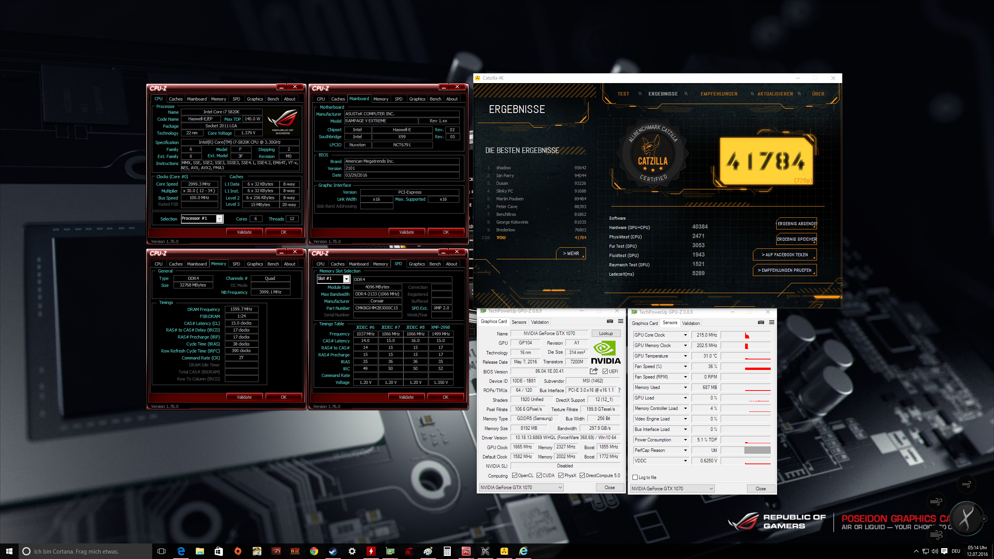
Task: Open Settings gear on taskbar
Action: coord(352,551)
